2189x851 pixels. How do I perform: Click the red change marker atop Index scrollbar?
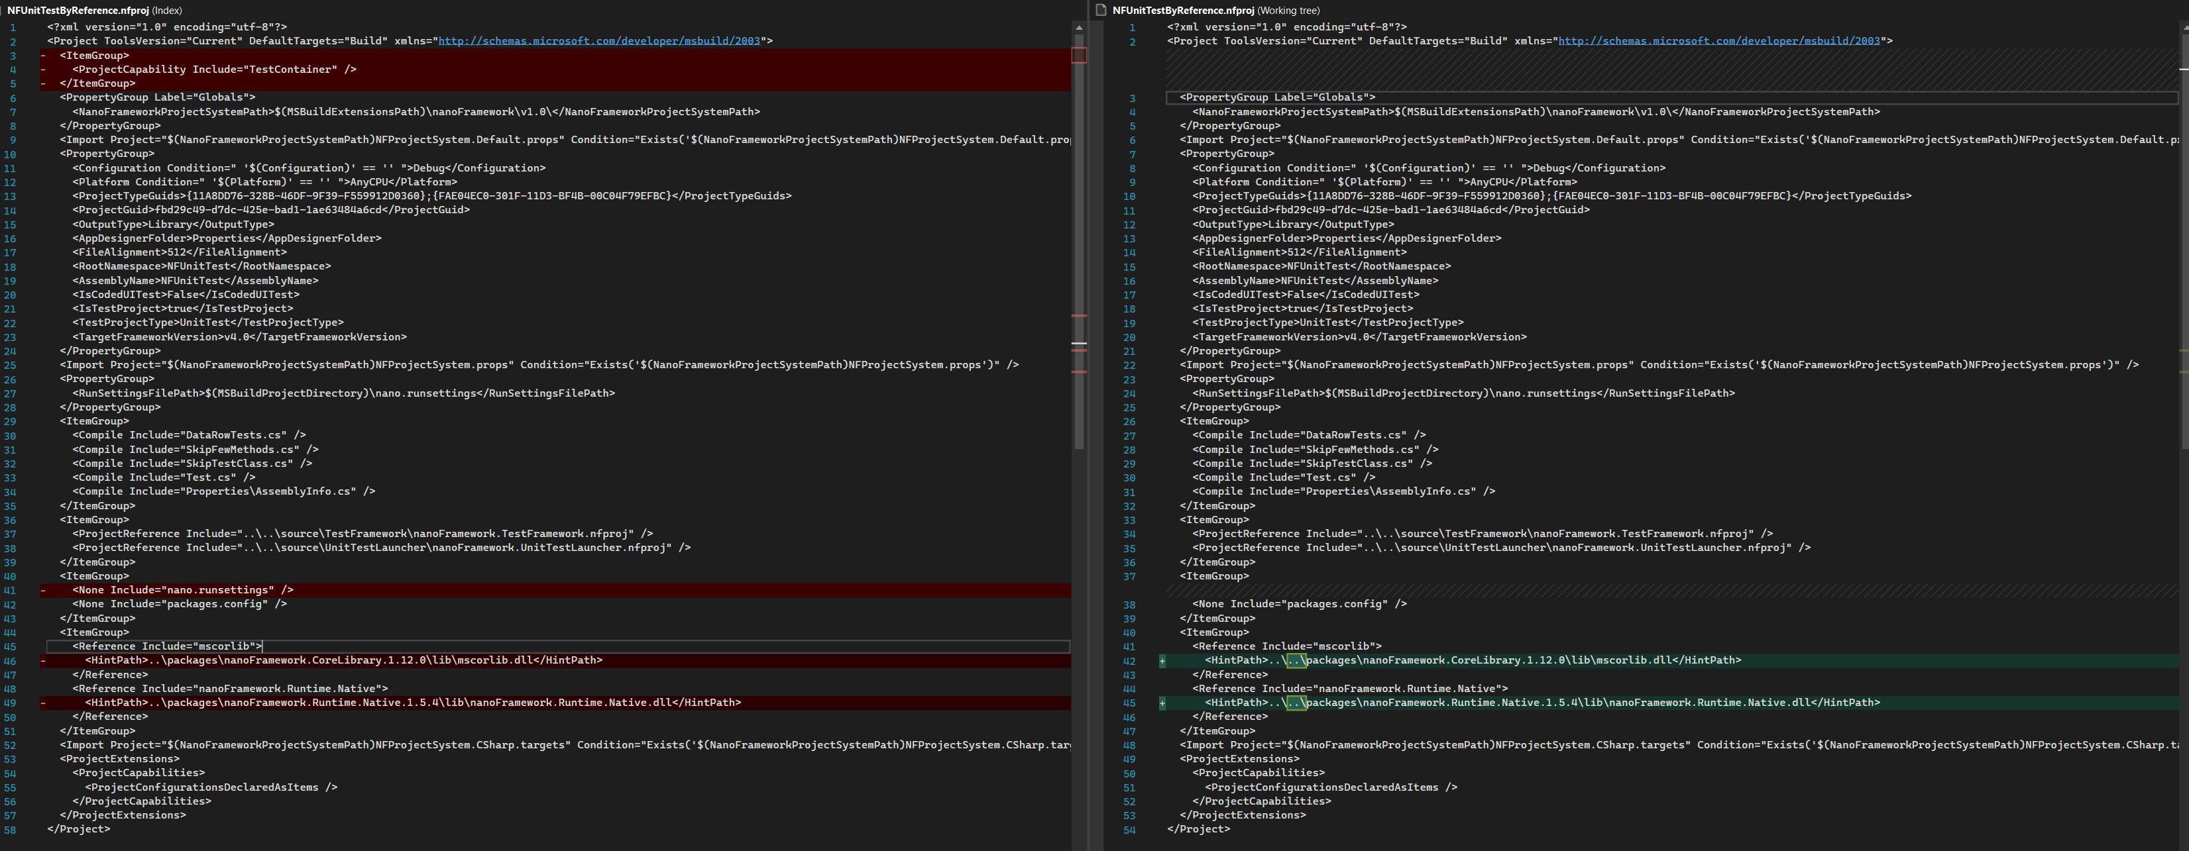tap(1078, 55)
